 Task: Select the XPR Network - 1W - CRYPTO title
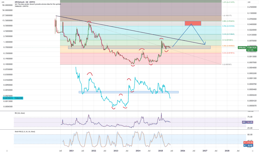click(25, 2)
